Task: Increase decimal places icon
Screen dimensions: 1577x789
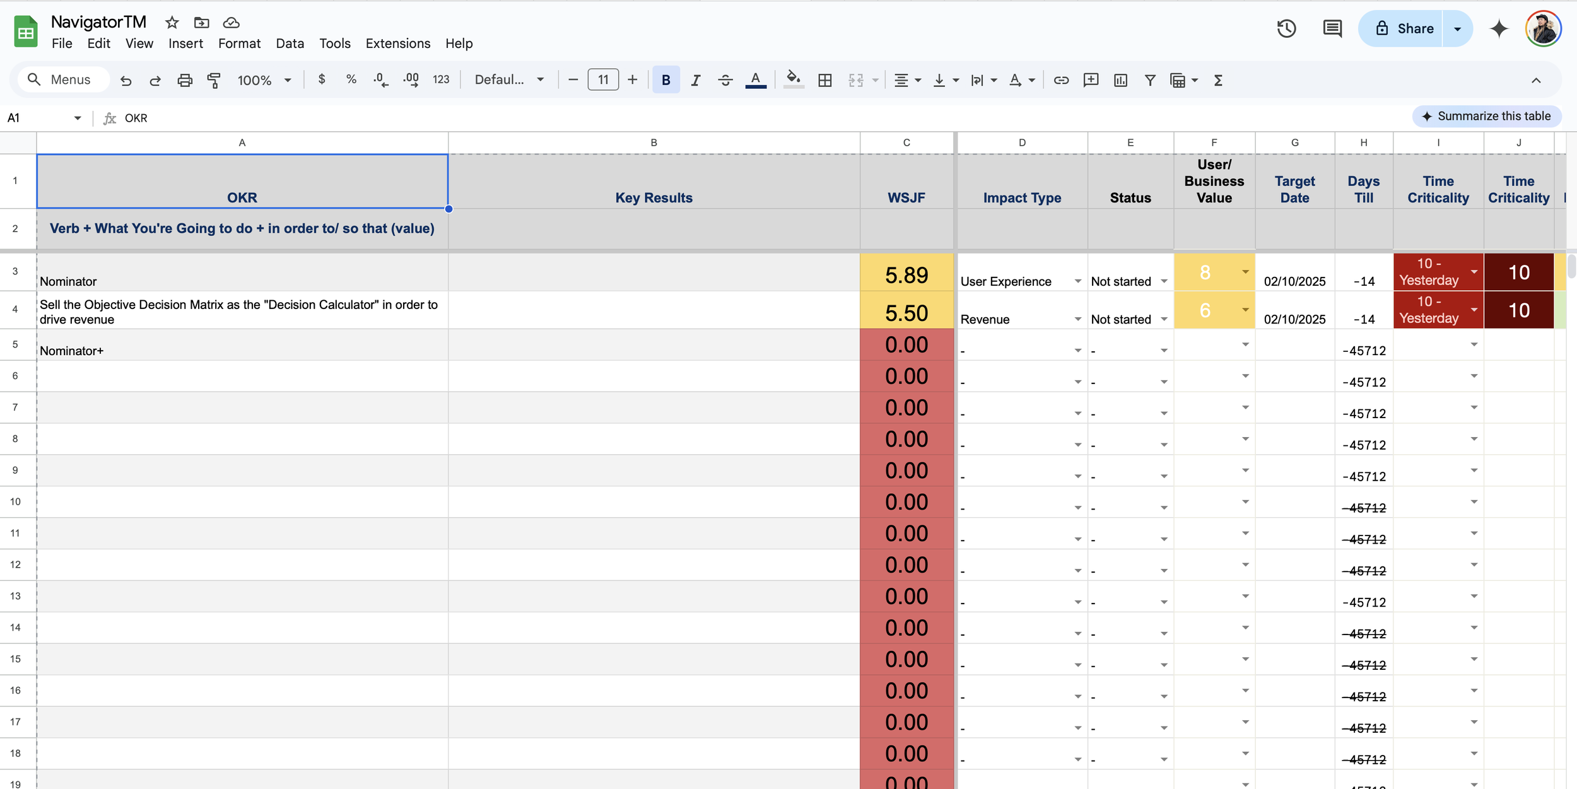Action: pyautogui.click(x=411, y=79)
